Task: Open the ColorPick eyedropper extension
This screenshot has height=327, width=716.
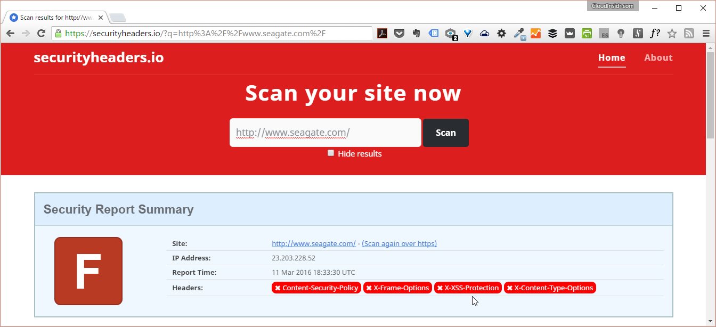Action: pyautogui.click(x=519, y=34)
